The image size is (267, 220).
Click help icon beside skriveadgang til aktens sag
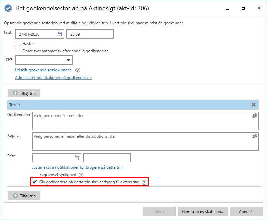144,182
